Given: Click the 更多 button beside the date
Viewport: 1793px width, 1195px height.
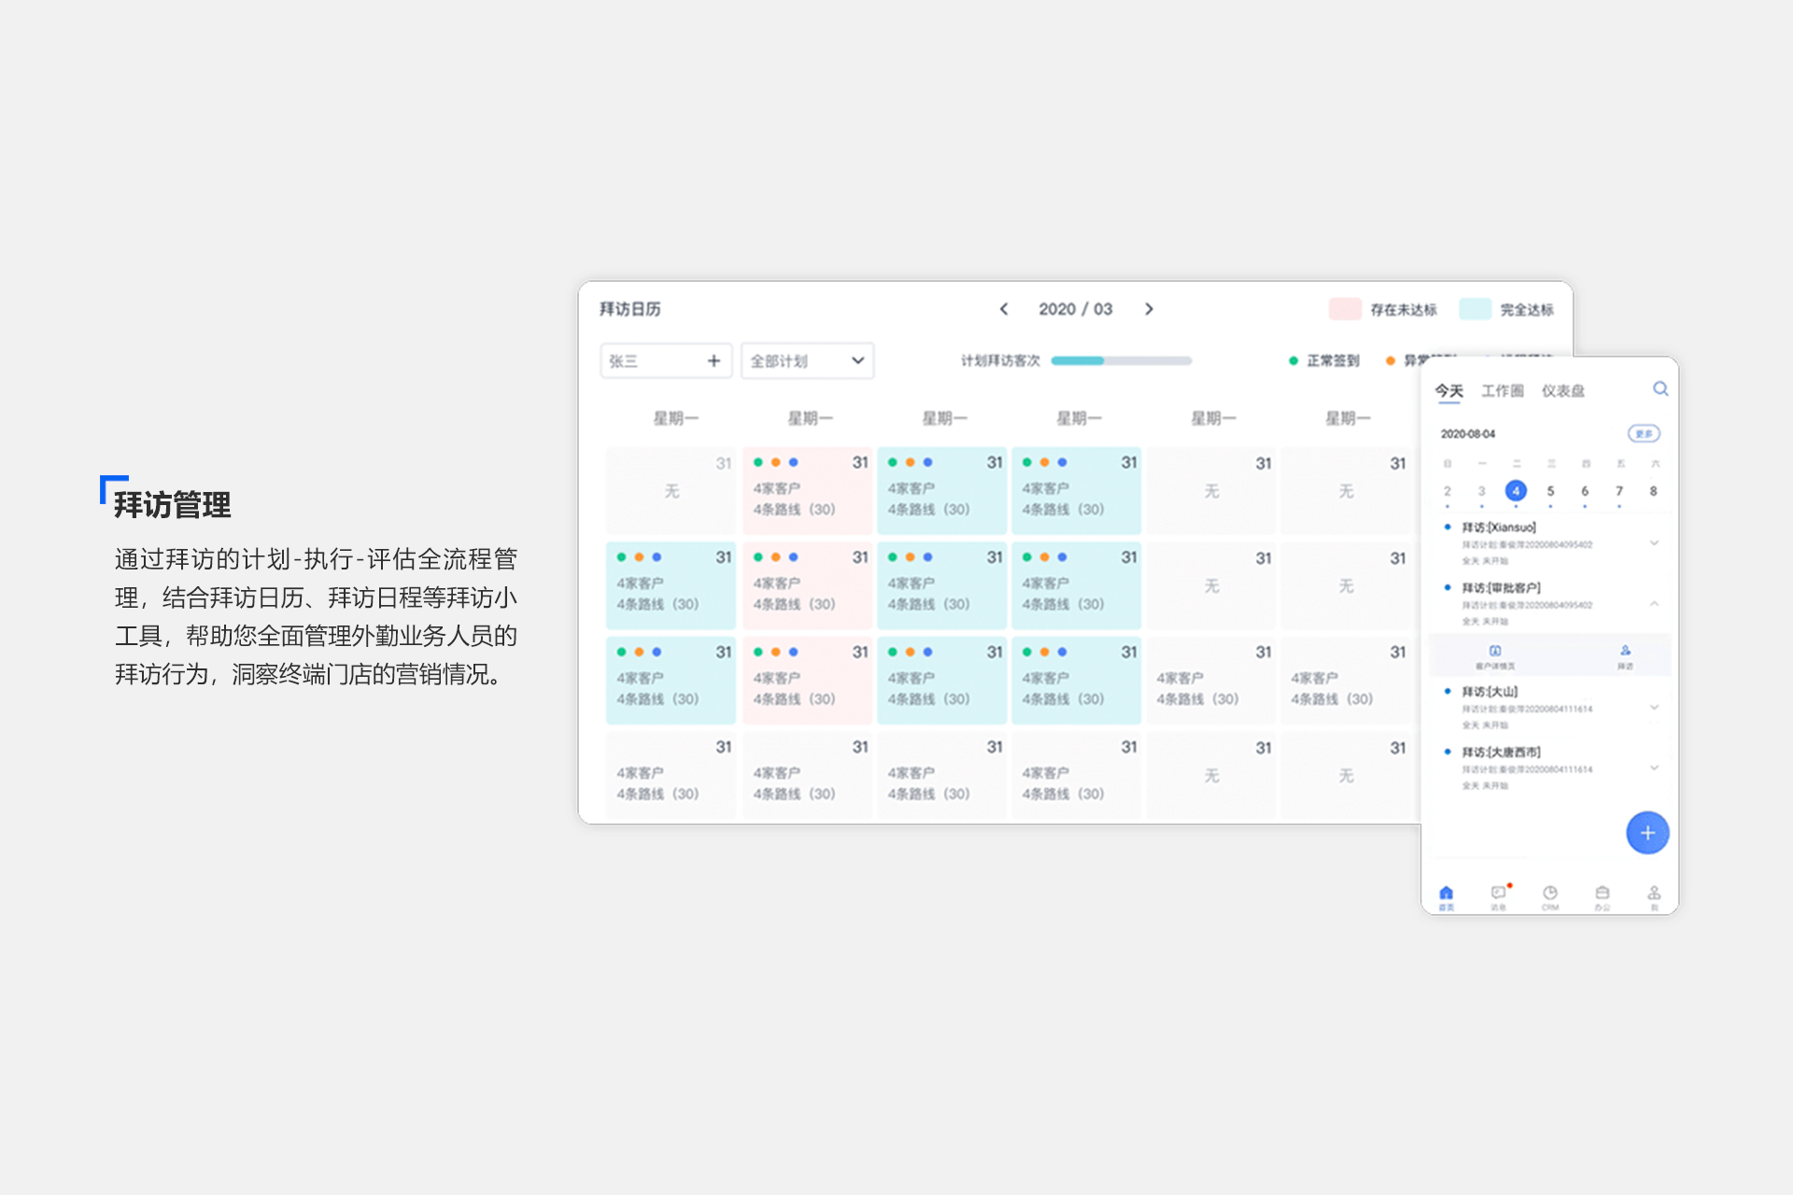Looking at the screenshot, I should pos(1644,433).
